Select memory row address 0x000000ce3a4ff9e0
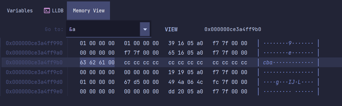This screenshot has width=342, height=106. click(x=34, y=91)
